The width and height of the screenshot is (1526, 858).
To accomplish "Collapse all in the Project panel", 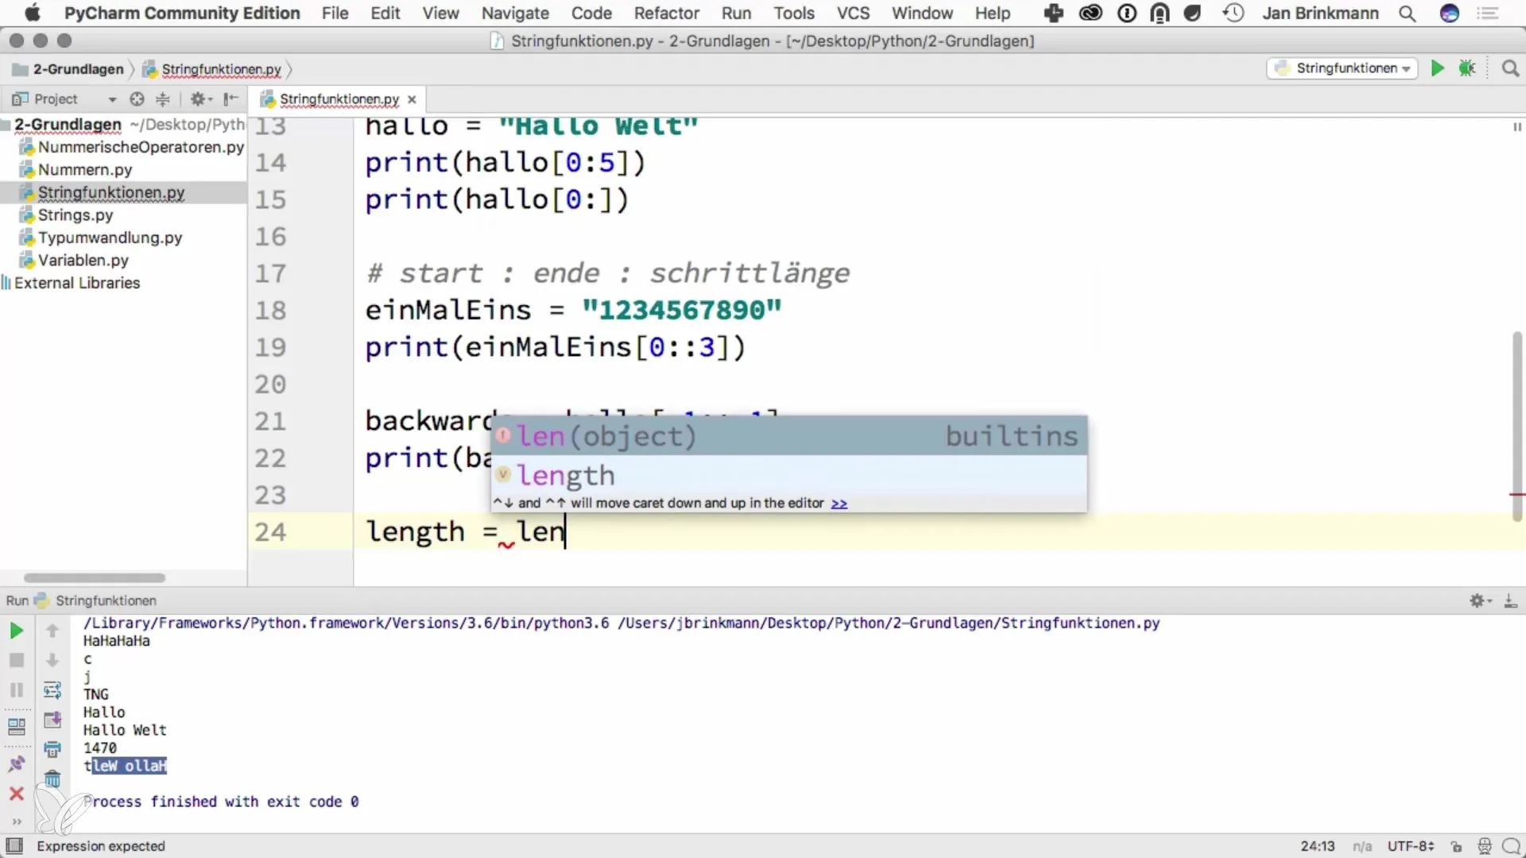I will 163,99.
